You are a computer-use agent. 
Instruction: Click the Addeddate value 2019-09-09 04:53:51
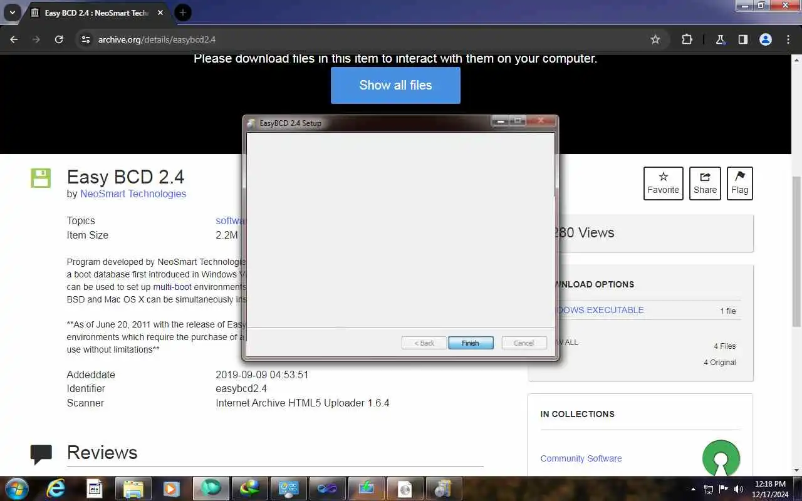[x=262, y=374]
